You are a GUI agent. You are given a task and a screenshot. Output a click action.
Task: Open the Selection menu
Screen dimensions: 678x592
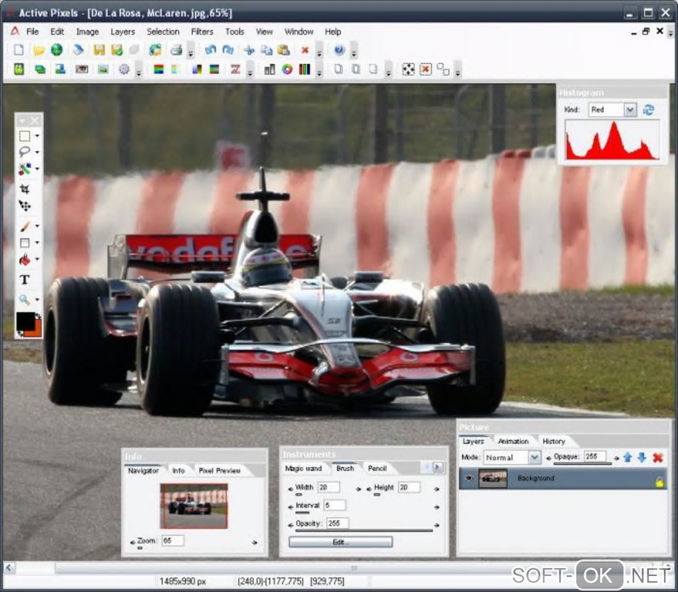[163, 31]
